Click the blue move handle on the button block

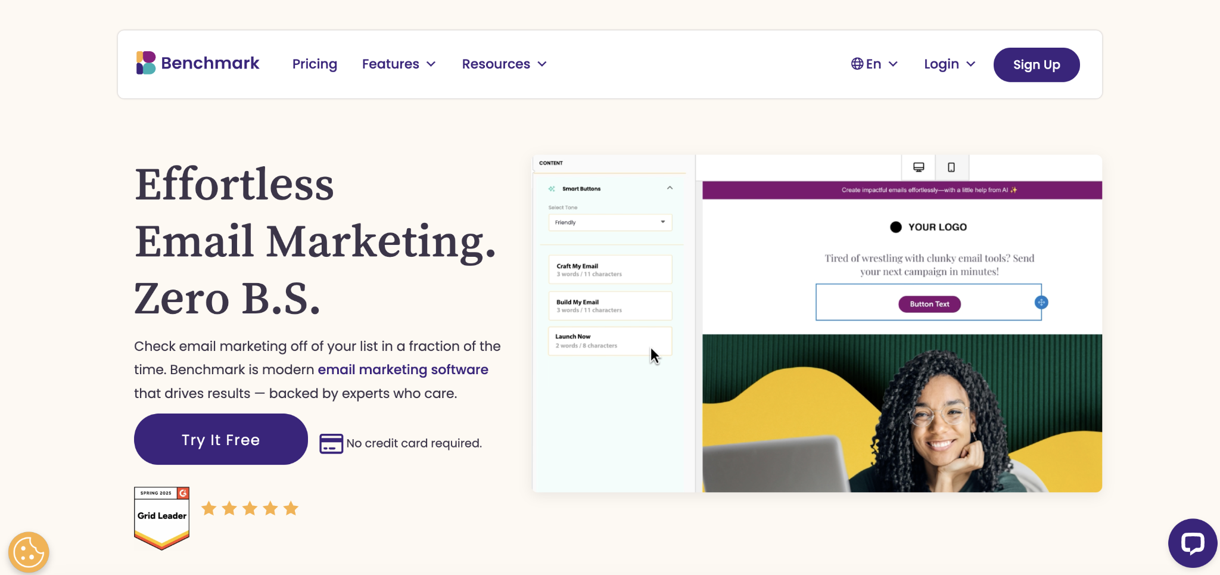click(1041, 302)
